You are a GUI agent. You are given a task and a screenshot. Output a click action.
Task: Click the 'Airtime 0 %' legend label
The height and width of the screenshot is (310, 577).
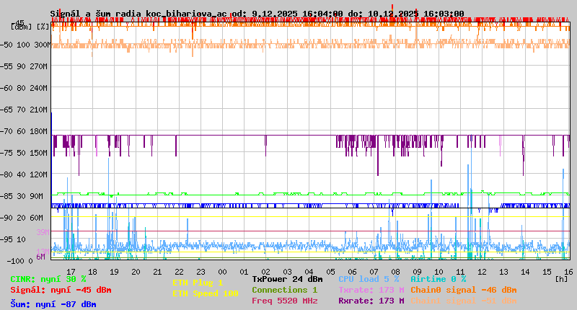pos(439,279)
